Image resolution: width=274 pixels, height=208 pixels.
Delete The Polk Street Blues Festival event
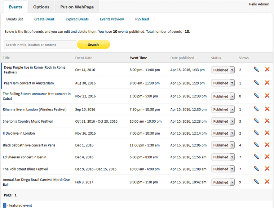(x=267, y=169)
